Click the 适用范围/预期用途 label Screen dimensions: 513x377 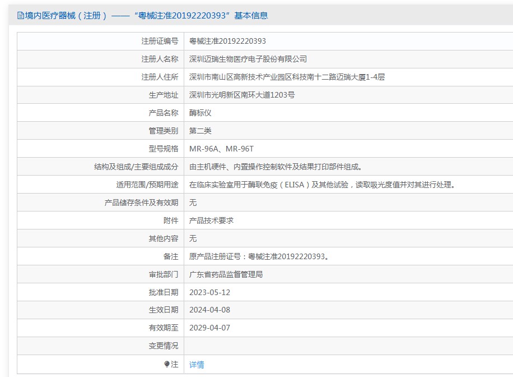147,185
